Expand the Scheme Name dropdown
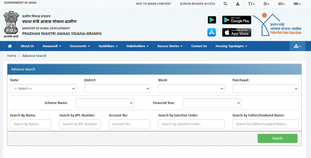Image resolution: width=311 pixels, height=158 pixels. 105,103
